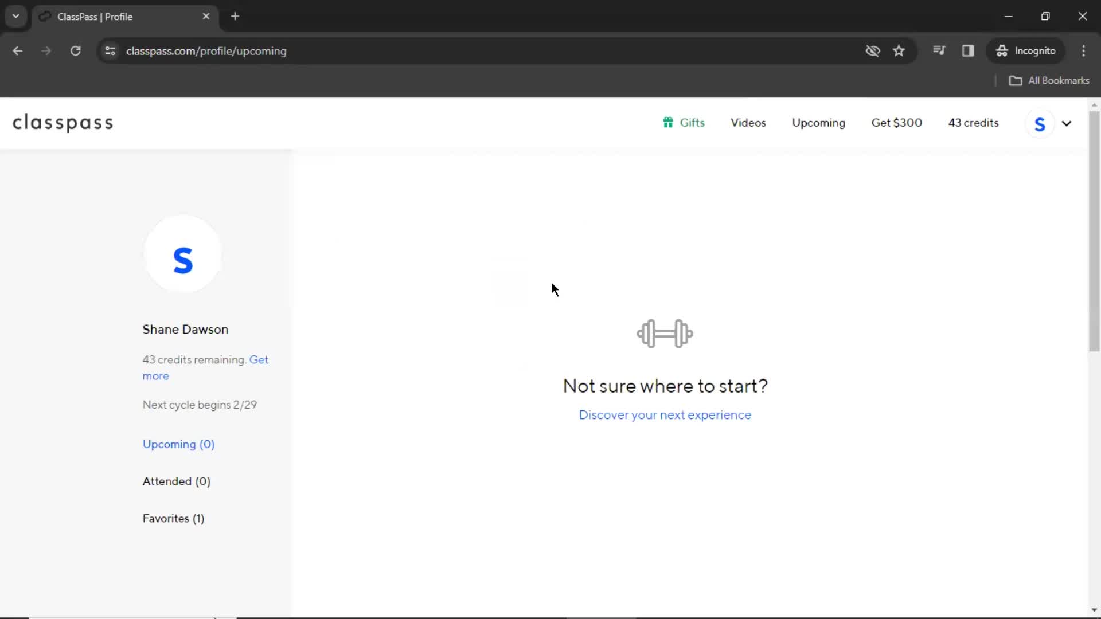Open the site information icon in address bar
The width and height of the screenshot is (1101, 619).
[110, 51]
